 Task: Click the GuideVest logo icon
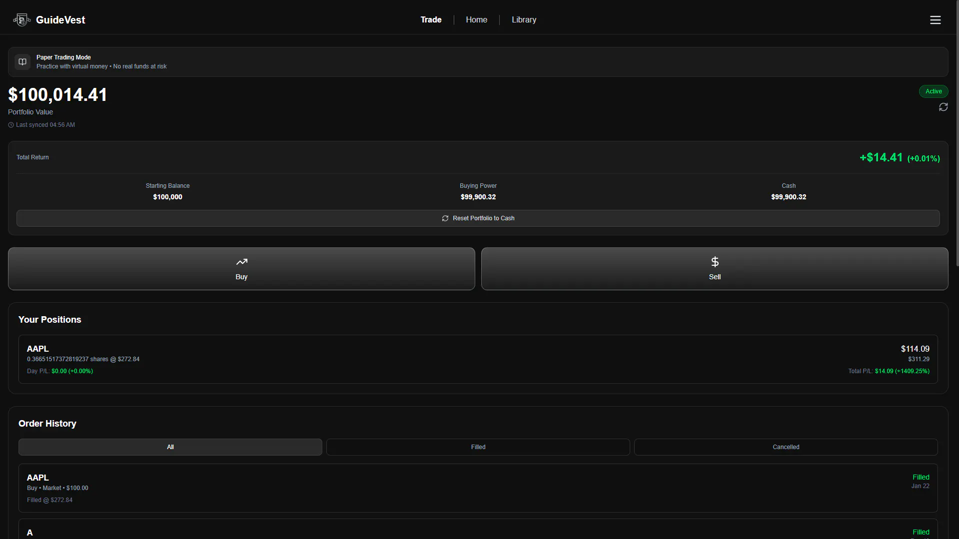click(x=22, y=20)
